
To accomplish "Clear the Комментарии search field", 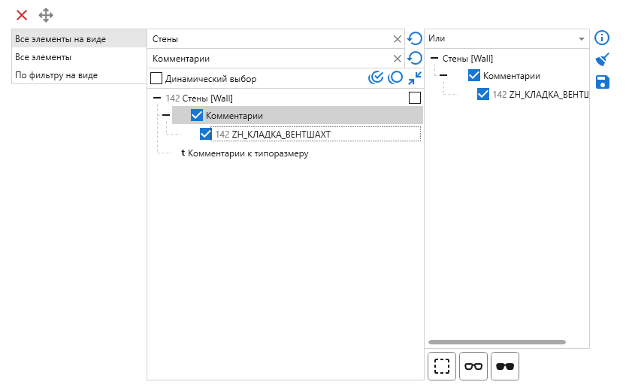I will (398, 59).
